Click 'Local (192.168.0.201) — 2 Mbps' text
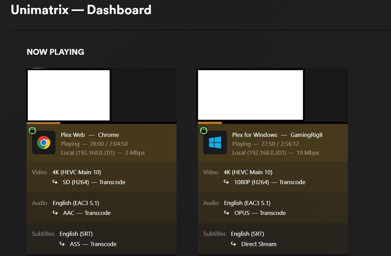391x256 pixels. click(103, 152)
